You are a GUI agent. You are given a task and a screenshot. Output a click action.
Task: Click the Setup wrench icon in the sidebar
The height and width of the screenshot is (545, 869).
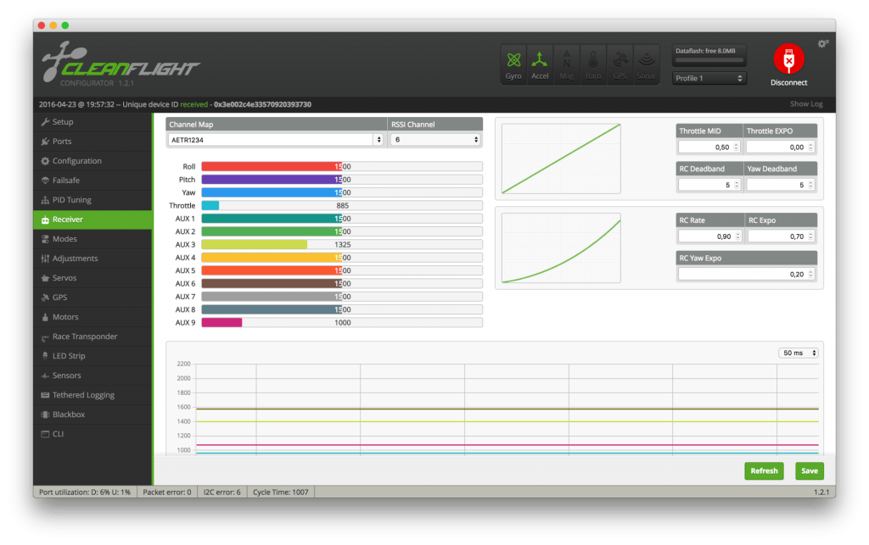coord(45,122)
